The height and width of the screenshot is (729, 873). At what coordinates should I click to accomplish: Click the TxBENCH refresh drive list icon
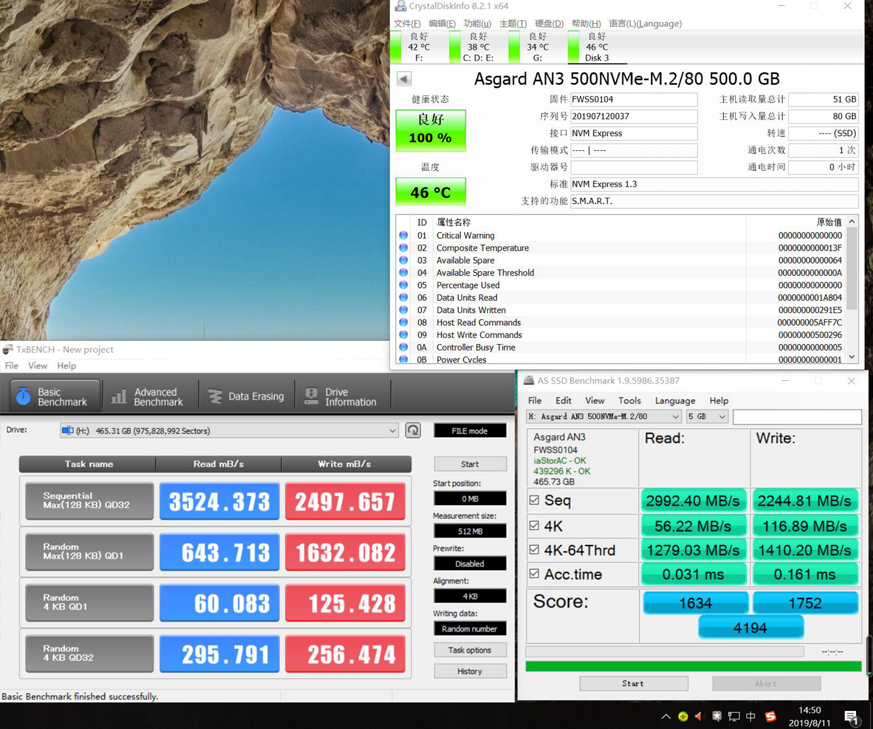[x=413, y=430]
